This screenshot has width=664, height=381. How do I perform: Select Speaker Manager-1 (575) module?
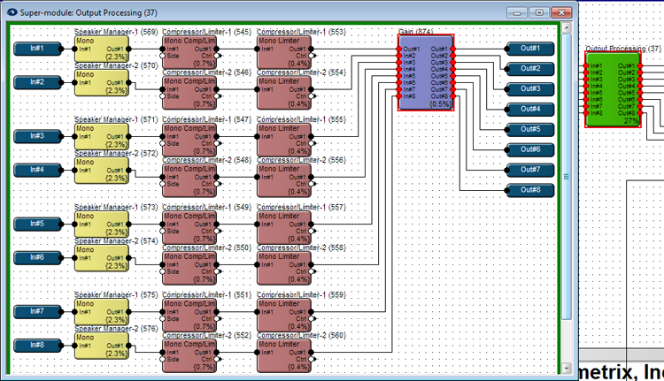102,312
